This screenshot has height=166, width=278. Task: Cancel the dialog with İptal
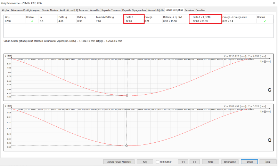click(x=268, y=162)
